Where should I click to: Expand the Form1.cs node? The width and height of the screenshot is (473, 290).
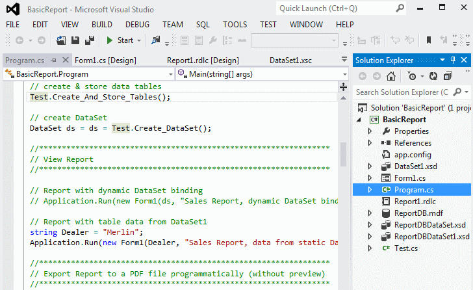point(370,178)
